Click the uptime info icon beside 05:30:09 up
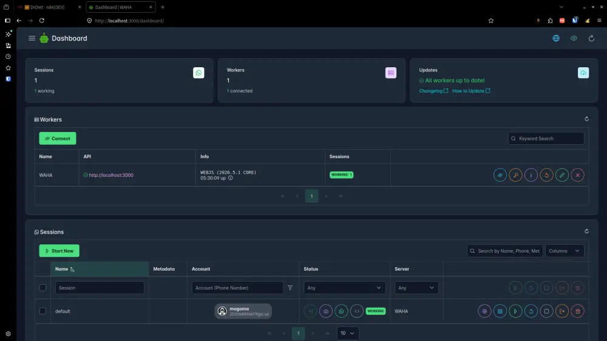Screen dimensions: 607x341 pyautogui.click(x=230, y=178)
